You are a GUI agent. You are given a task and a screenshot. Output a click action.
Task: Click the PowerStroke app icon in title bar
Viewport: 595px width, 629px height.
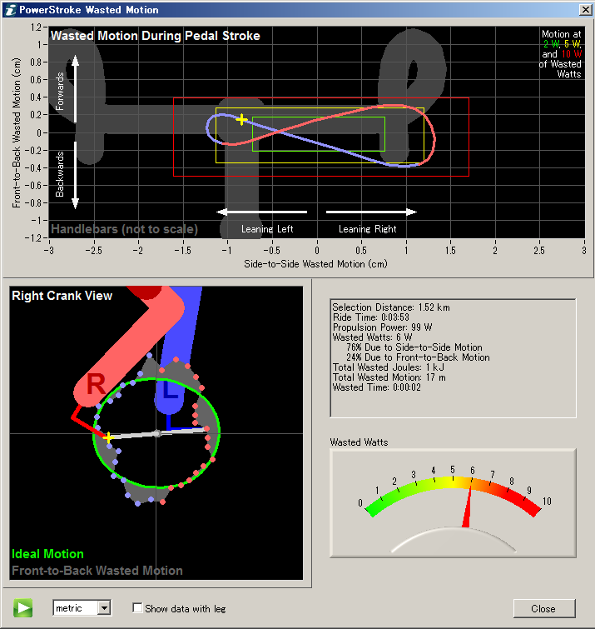pos(9,9)
